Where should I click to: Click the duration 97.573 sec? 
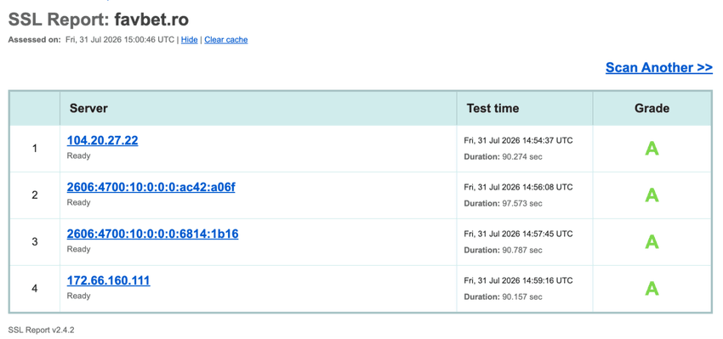pos(503,204)
